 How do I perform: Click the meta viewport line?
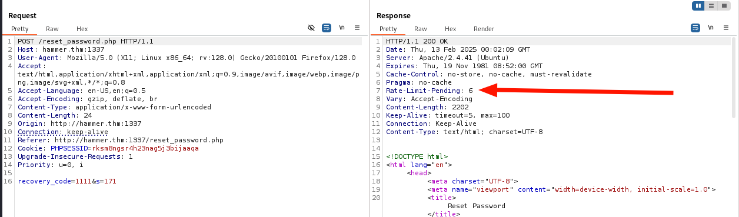(x=571, y=189)
